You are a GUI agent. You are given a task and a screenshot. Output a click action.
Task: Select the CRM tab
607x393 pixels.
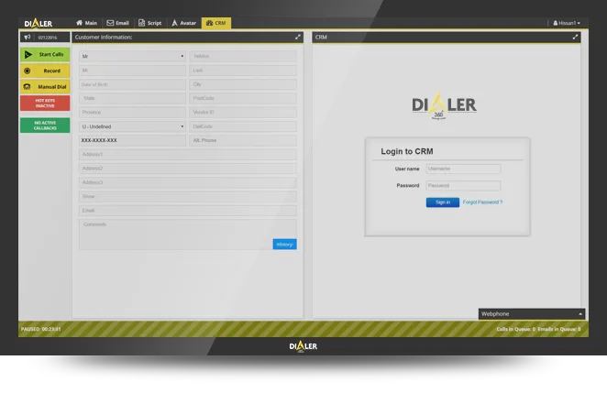(216, 23)
